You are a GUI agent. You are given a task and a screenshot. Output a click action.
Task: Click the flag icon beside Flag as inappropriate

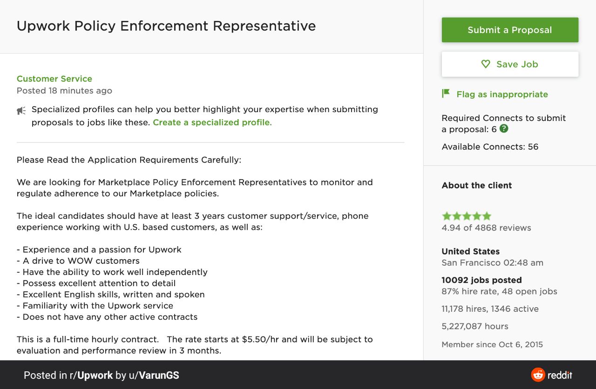[x=446, y=94]
